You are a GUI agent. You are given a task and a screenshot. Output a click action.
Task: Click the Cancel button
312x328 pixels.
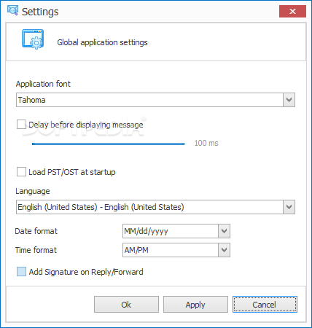point(265,305)
